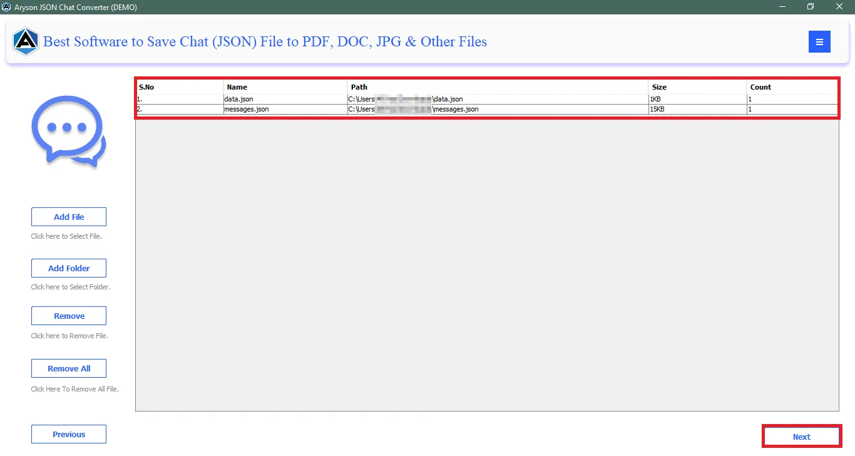Click the blue chat bubble illustration

tap(68, 130)
